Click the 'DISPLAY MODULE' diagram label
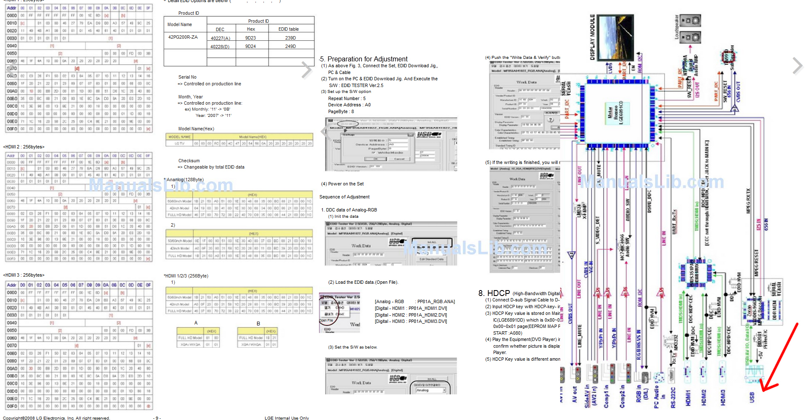The image size is (808, 420). click(593, 37)
